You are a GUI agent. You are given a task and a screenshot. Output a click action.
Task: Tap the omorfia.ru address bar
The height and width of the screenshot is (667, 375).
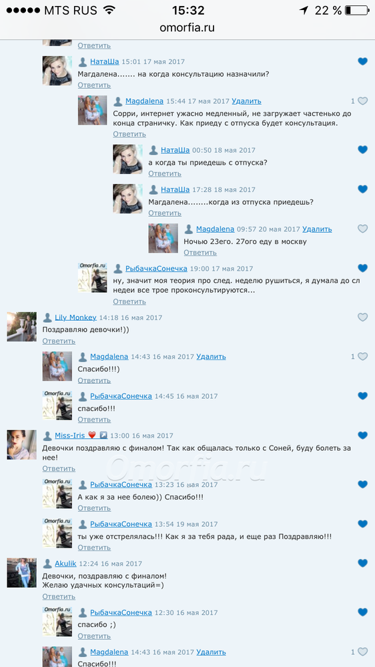click(187, 27)
